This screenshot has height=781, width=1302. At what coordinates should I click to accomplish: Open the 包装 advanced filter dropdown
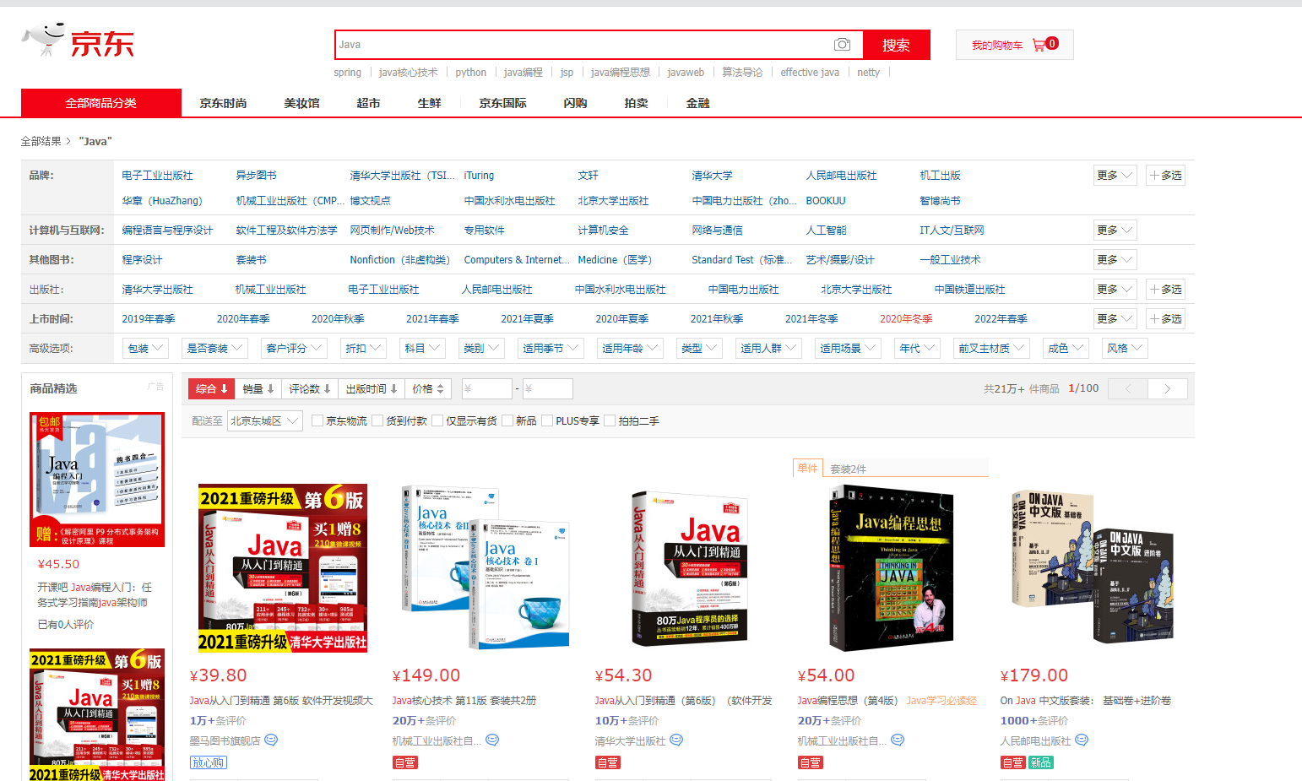[x=145, y=348]
